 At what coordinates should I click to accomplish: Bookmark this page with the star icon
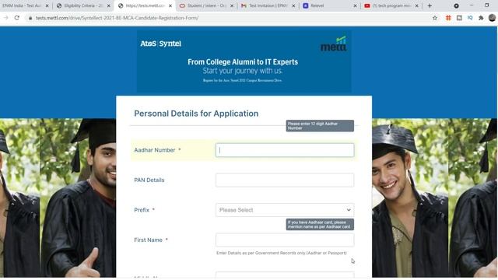pos(435,18)
